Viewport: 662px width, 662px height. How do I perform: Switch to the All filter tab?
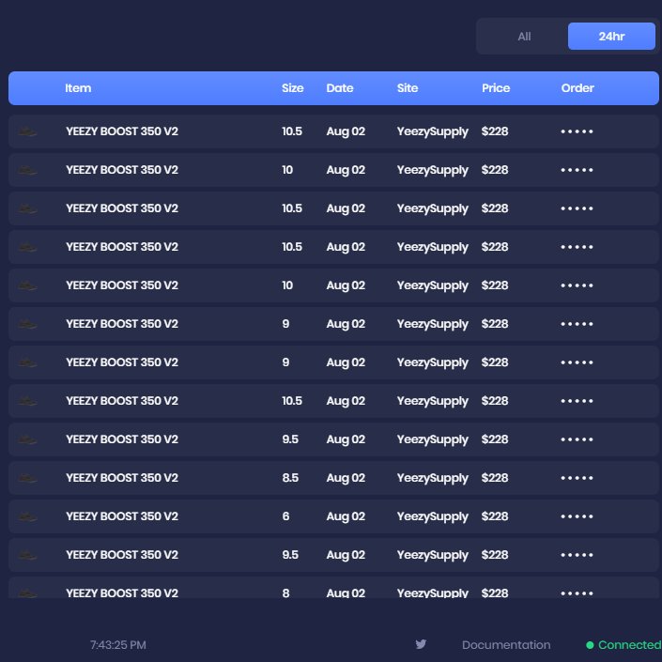click(524, 37)
